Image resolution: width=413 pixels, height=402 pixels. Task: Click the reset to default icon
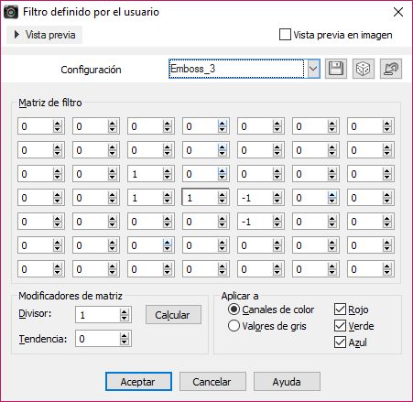click(391, 69)
